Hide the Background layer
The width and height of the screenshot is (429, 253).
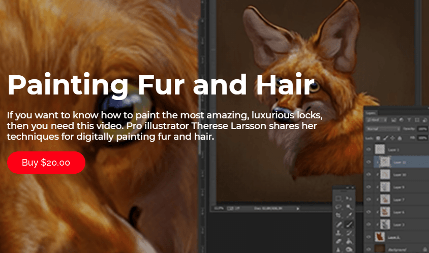pyautogui.click(x=369, y=249)
